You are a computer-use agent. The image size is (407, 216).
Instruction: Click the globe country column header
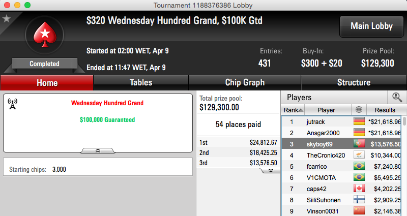[x=359, y=110]
